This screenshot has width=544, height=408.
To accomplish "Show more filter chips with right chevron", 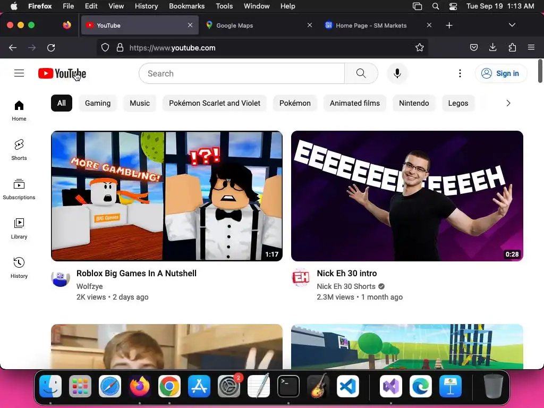I will coord(508,103).
